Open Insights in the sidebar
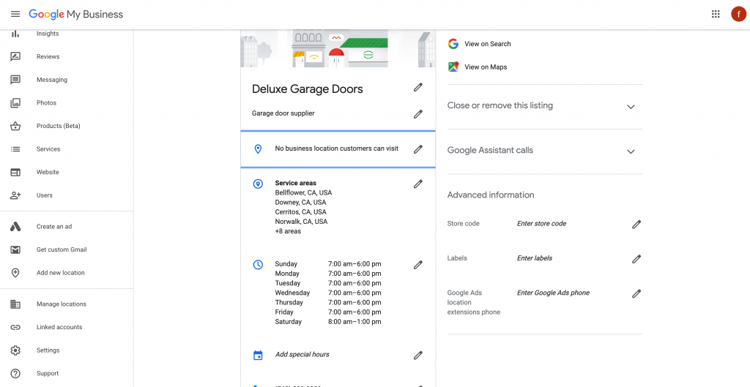Screen dimensions: 750x387 pyautogui.click(x=48, y=34)
